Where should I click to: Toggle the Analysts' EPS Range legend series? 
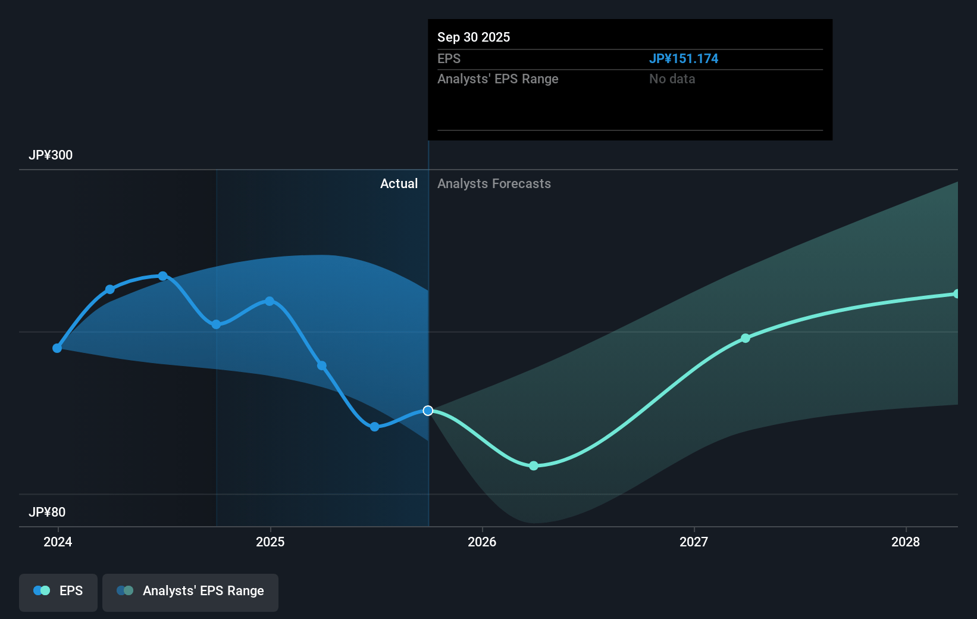[x=190, y=591]
